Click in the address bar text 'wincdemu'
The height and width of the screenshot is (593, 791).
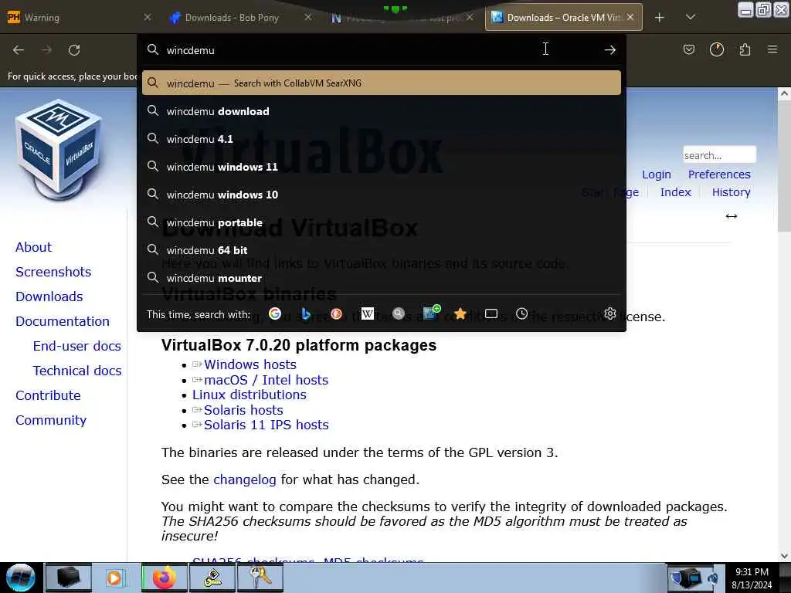pos(190,50)
